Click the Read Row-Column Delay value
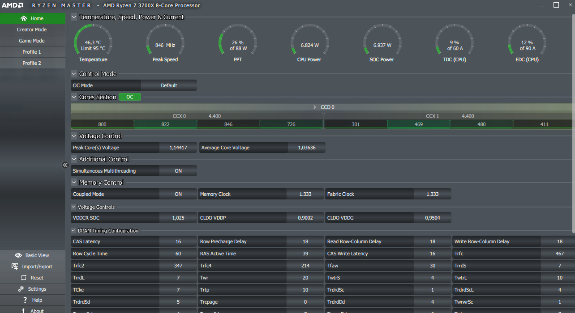Viewport: 575px width, 313px height. click(x=433, y=241)
